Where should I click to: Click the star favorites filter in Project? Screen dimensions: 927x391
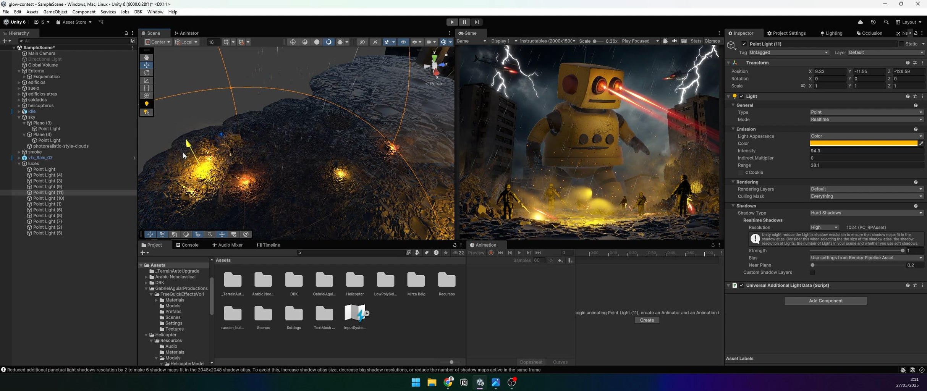click(445, 253)
